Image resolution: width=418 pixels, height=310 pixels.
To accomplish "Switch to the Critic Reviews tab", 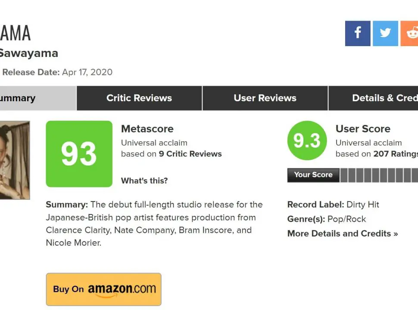I will coord(139,98).
